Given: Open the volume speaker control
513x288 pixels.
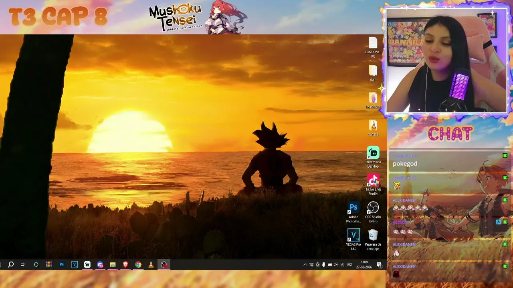Looking at the screenshot, I should (336, 264).
